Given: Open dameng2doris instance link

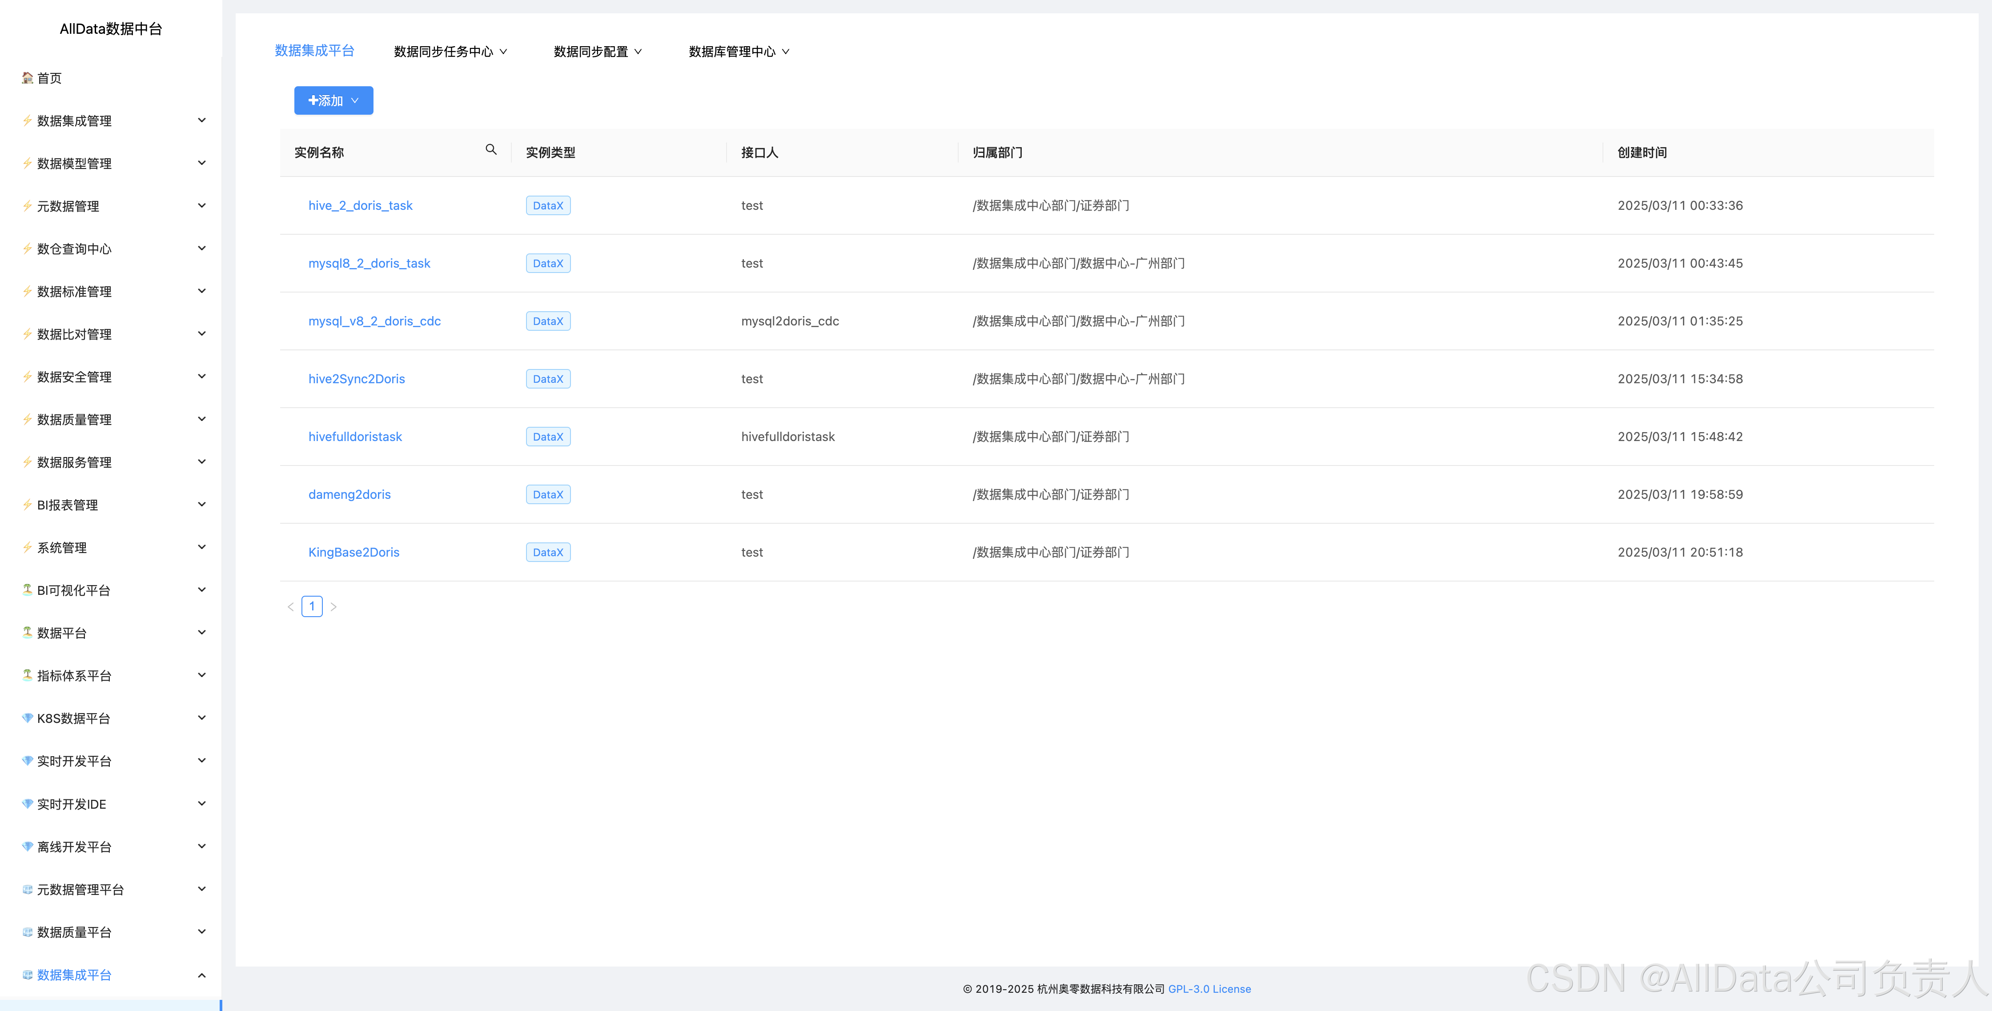Looking at the screenshot, I should [349, 495].
